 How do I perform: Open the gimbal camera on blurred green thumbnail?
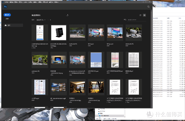coord(77,33)
